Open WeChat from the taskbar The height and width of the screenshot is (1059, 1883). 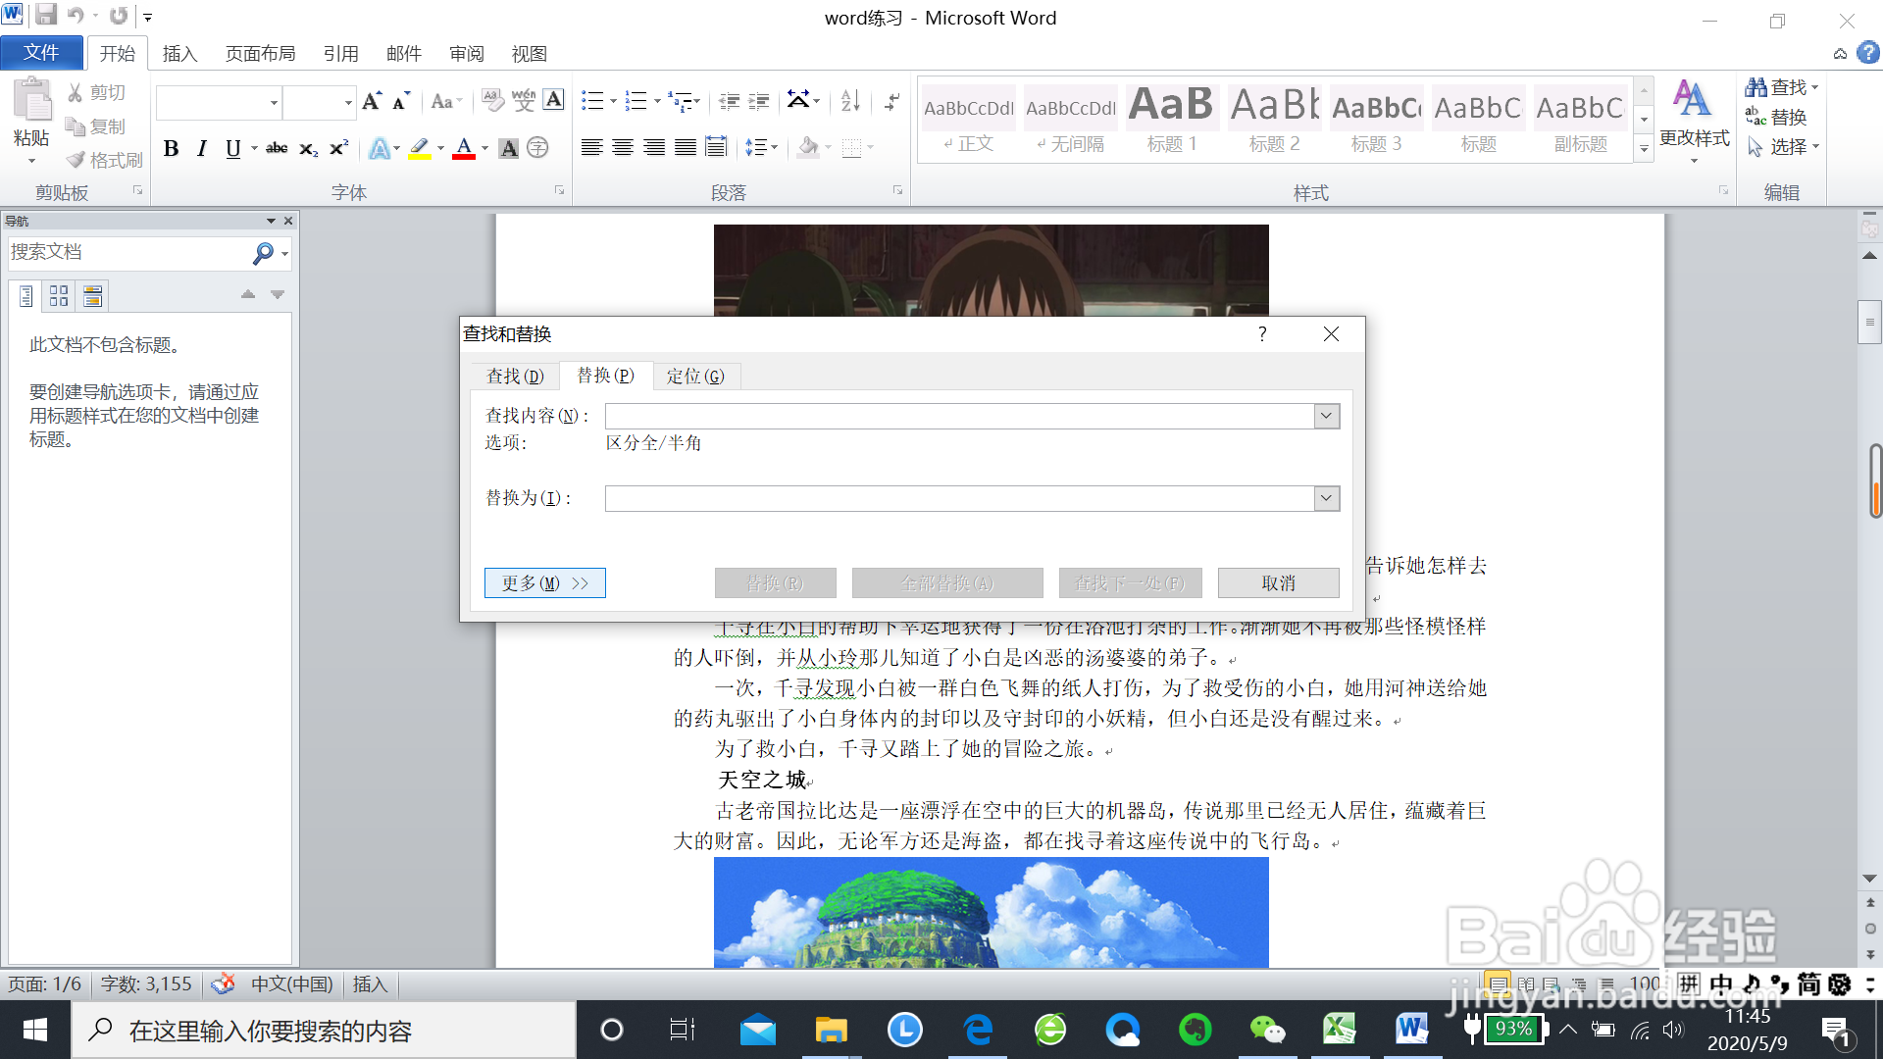tap(1267, 1030)
